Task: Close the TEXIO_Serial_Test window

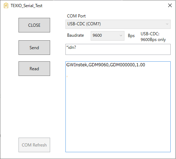Action: click(170, 5)
